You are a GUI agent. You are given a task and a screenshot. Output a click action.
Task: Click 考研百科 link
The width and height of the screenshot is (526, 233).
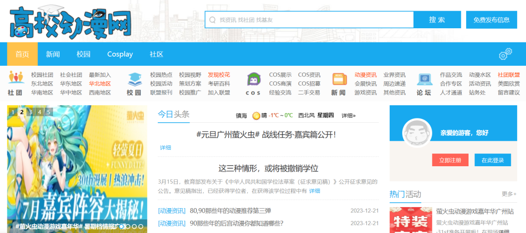[x=219, y=84]
